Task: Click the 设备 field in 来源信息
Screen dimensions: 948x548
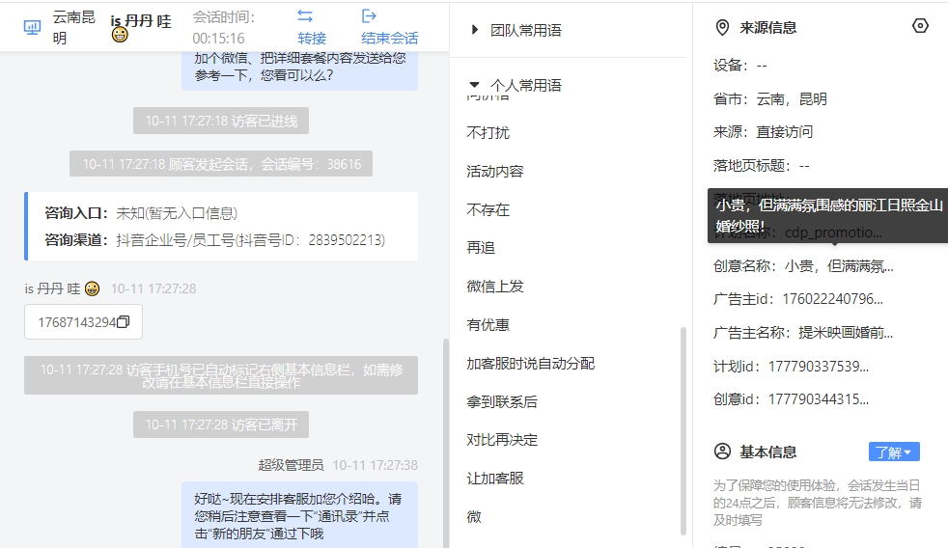Action: 740,66
